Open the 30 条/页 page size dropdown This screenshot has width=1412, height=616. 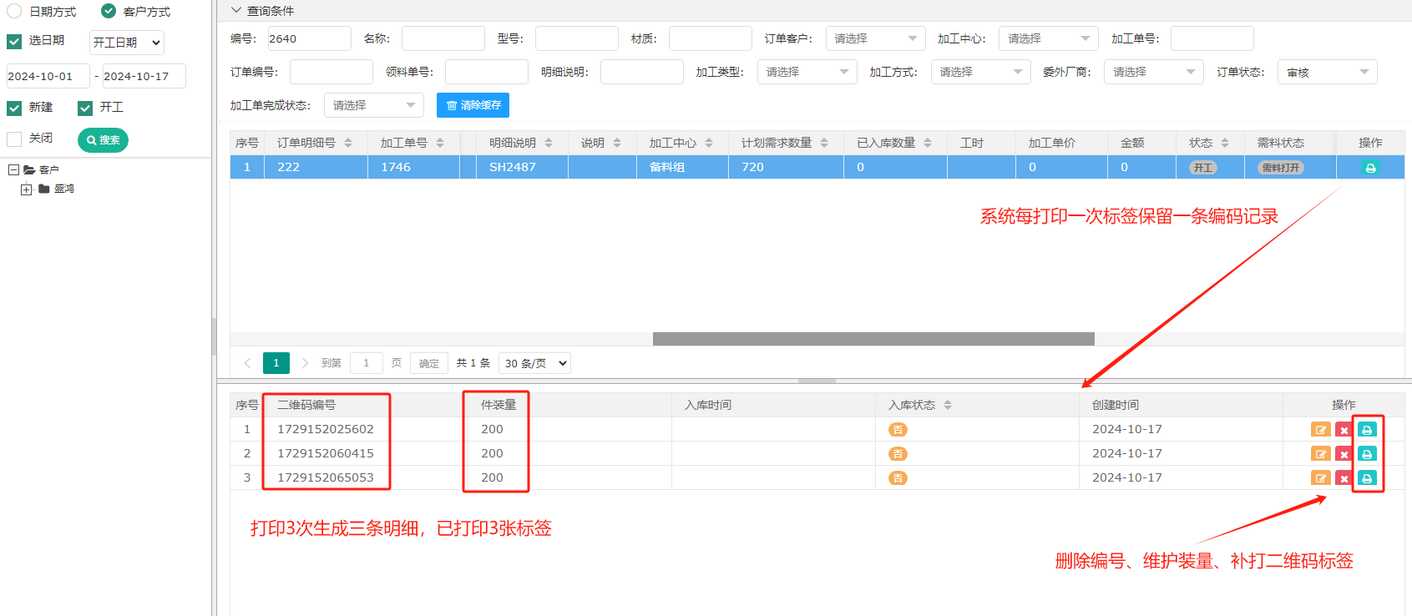[x=534, y=363]
